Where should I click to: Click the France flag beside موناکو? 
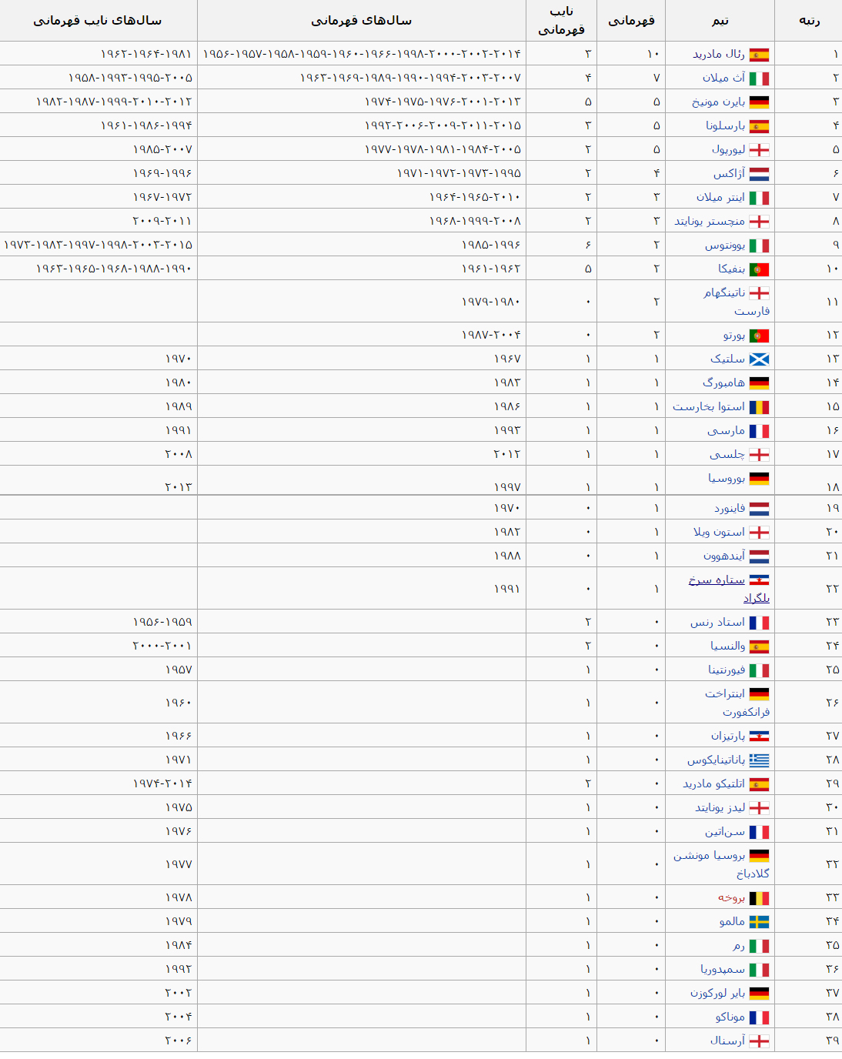pos(759,1017)
